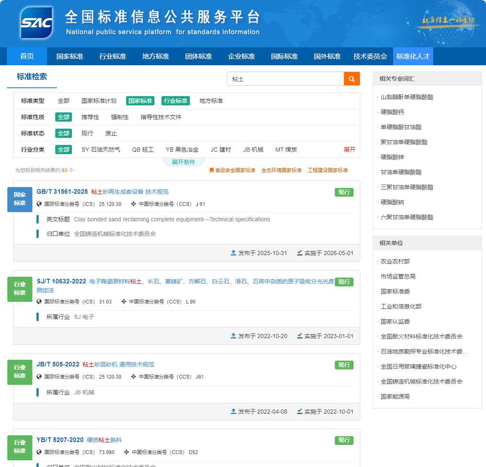Click implement icon next to 实施于 2022-10-01
This screenshot has height=467, width=486.
tap(300, 411)
